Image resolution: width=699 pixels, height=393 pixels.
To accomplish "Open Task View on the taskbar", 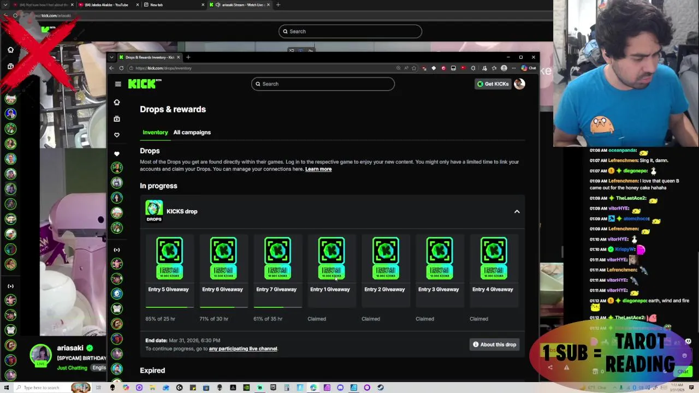I will (x=98, y=388).
